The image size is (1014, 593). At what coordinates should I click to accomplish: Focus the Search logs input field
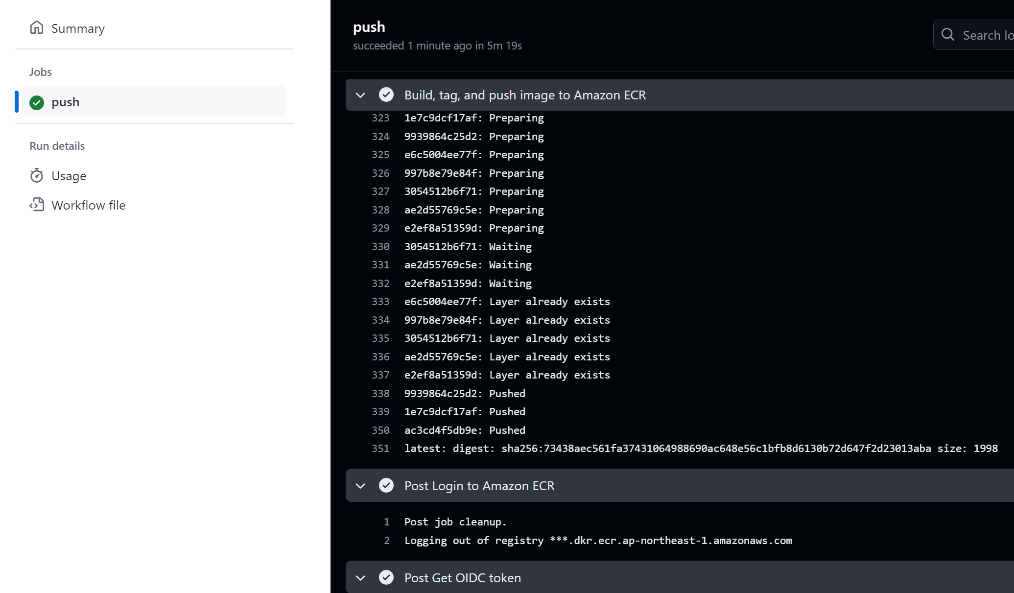(987, 35)
